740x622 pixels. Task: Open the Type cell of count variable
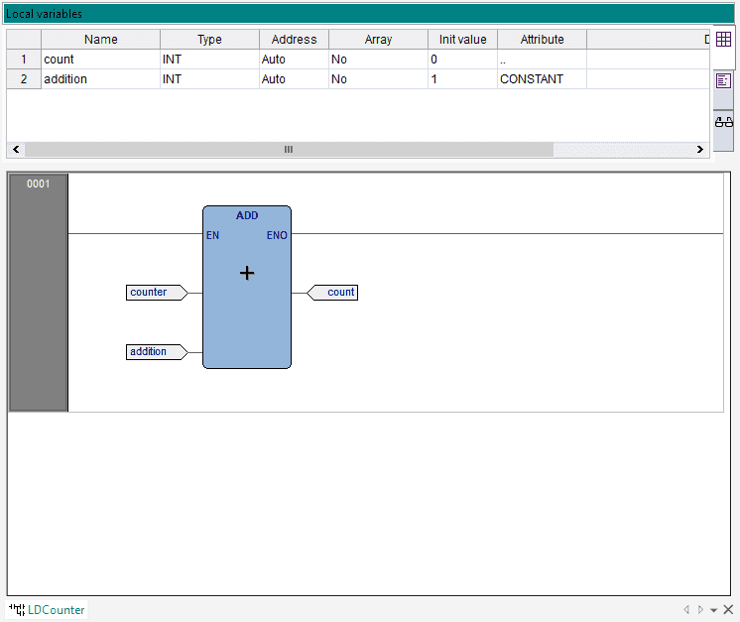[209, 60]
